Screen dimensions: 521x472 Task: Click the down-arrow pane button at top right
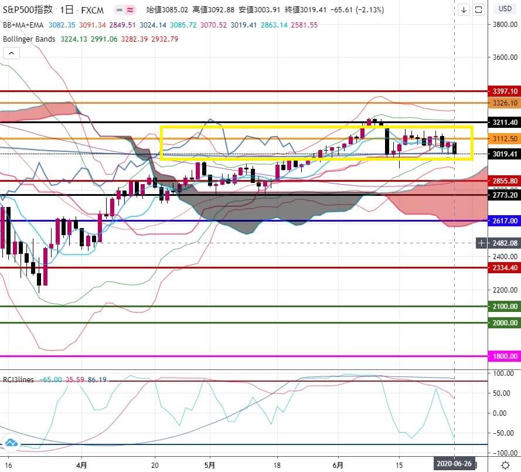tap(464, 9)
